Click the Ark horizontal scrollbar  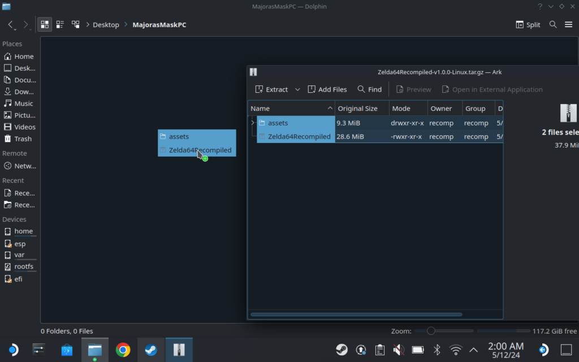(356, 314)
